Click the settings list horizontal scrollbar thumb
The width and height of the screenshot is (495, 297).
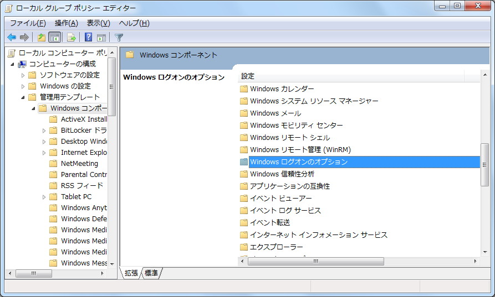(x=316, y=261)
